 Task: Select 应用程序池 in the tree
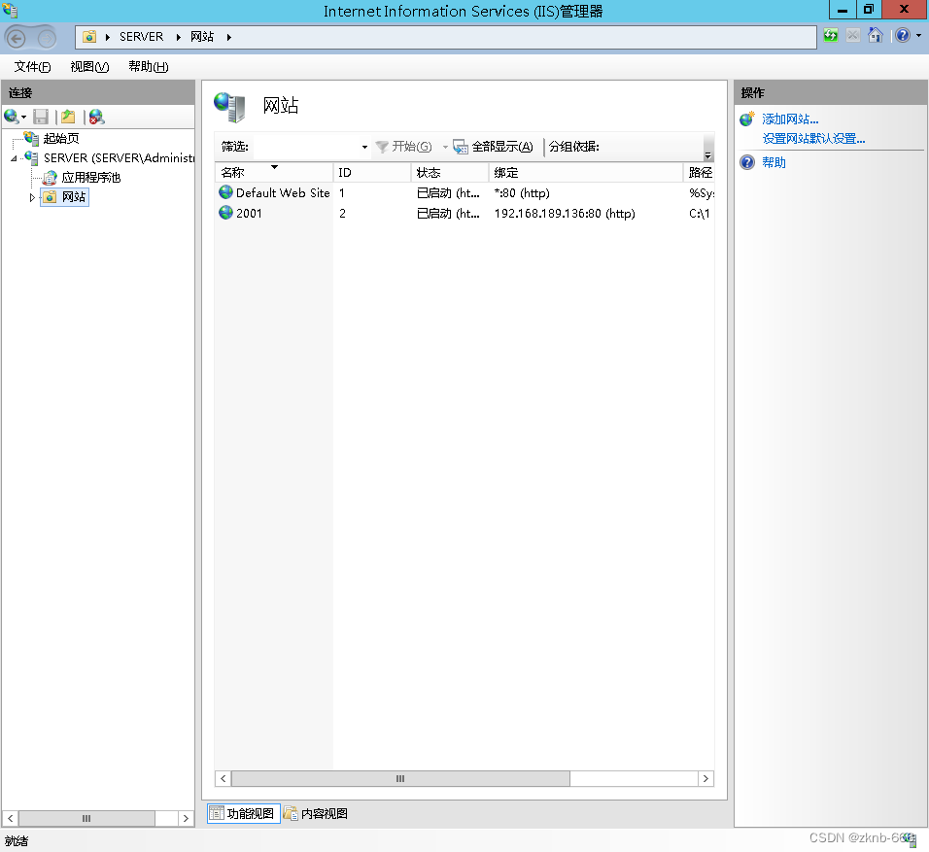click(x=90, y=177)
